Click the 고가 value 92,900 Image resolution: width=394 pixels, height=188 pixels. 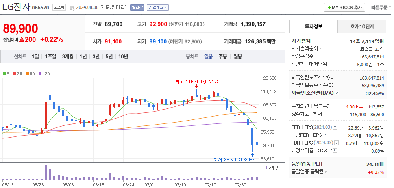[x=158, y=24]
